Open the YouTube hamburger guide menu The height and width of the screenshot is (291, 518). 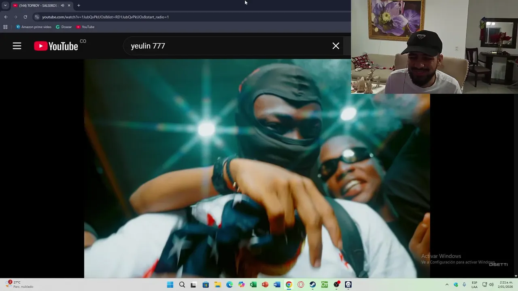coord(17,46)
